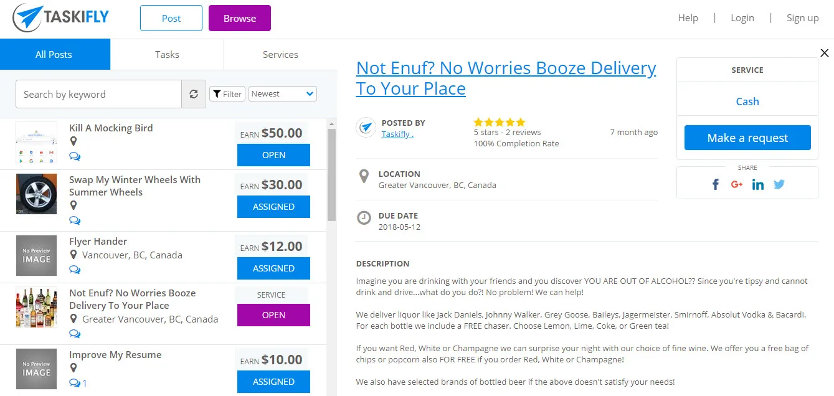
Task: Close the post details panel
Action: coord(825,53)
